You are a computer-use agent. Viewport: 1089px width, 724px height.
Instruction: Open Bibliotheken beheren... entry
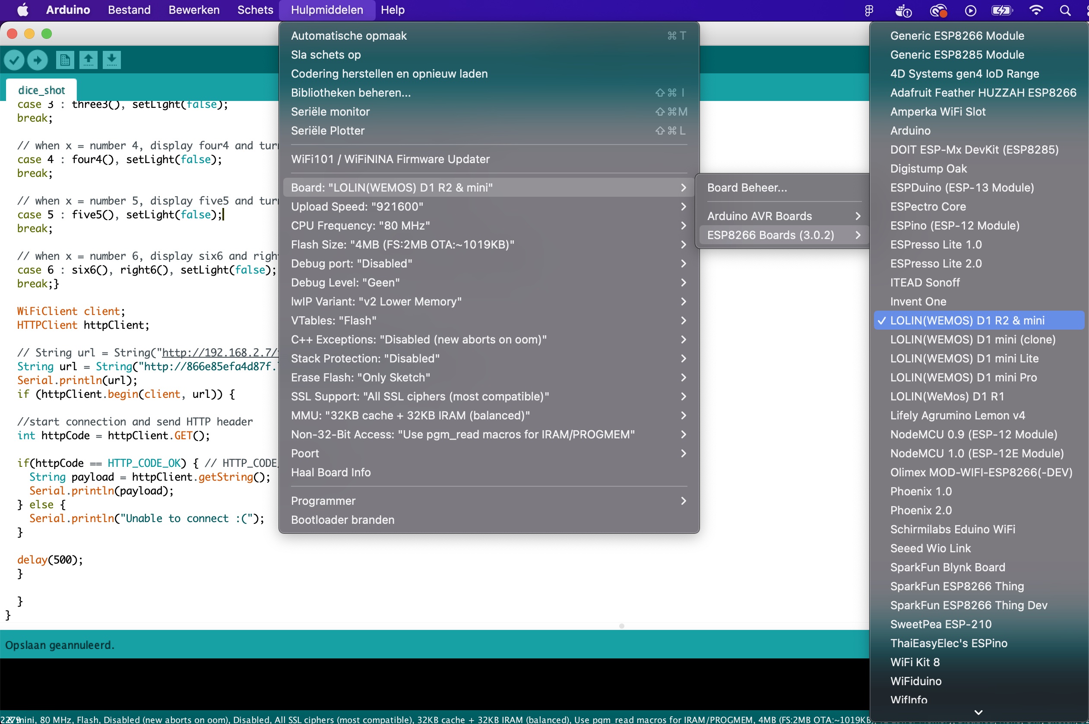click(x=489, y=92)
